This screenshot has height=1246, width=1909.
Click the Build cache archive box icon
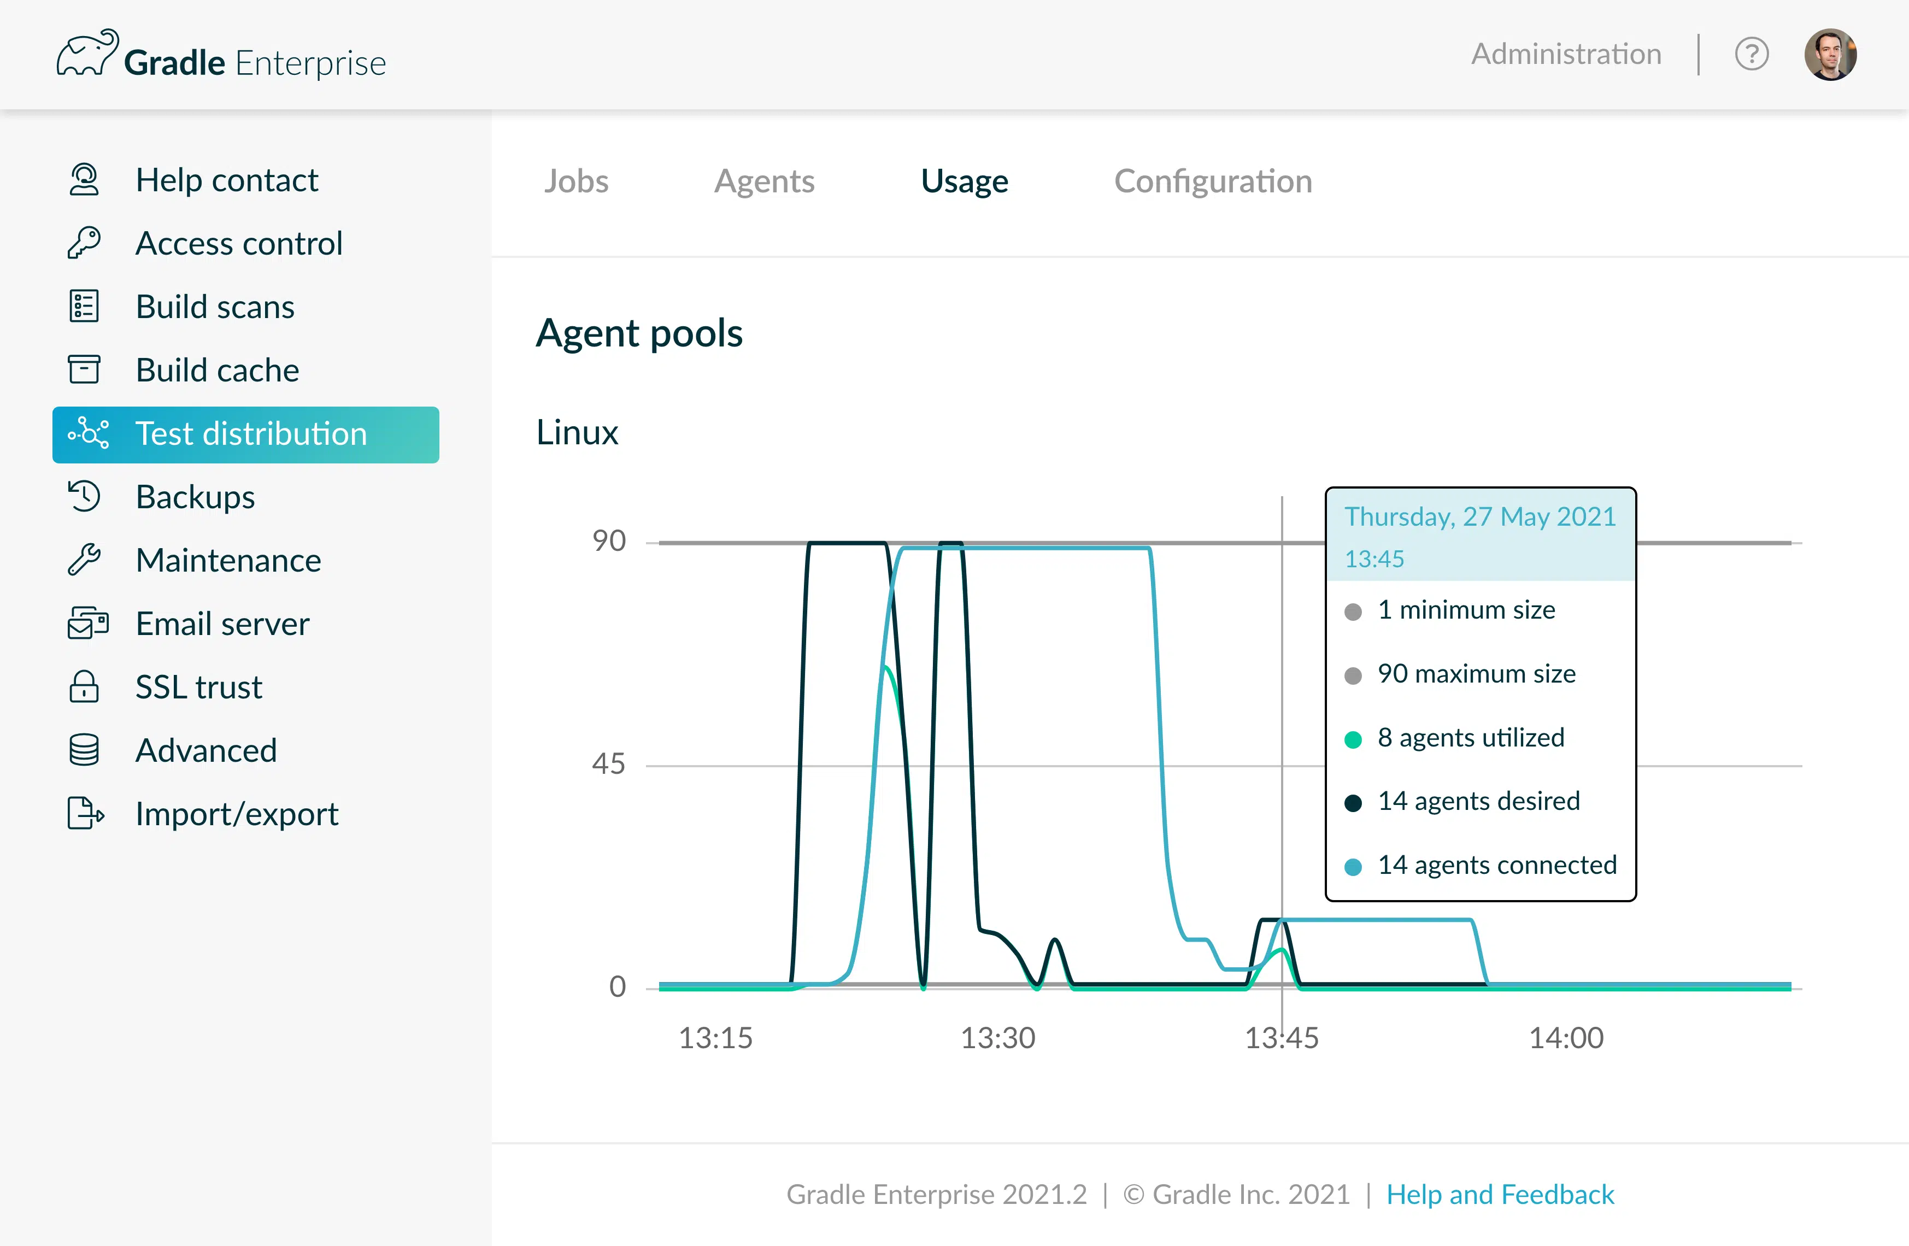[84, 369]
